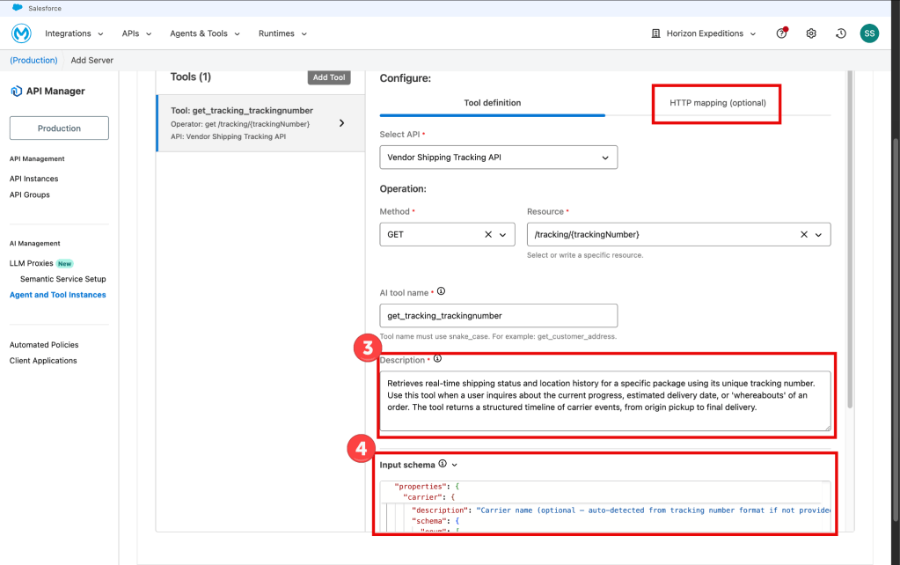Click the SS user avatar
The image size is (900, 565).
pos(869,33)
